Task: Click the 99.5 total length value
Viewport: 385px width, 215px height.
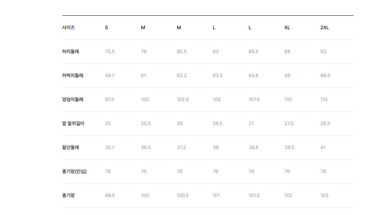Action: point(110,196)
